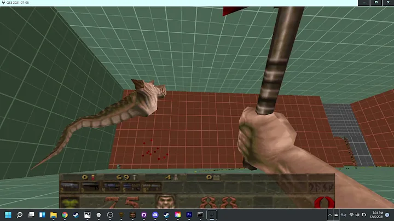
Task: Open the volume speaker tray icon
Action: [x=357, y=215]
